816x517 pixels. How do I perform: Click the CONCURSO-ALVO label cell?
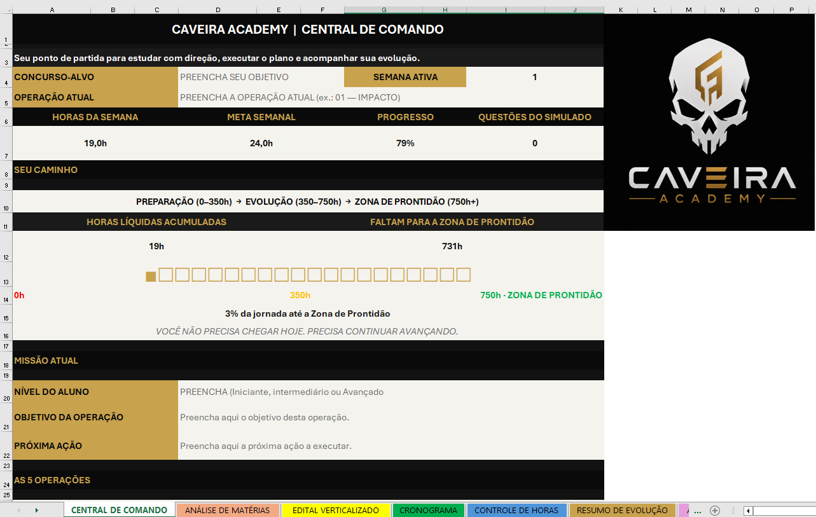click(x=95, y=77)
